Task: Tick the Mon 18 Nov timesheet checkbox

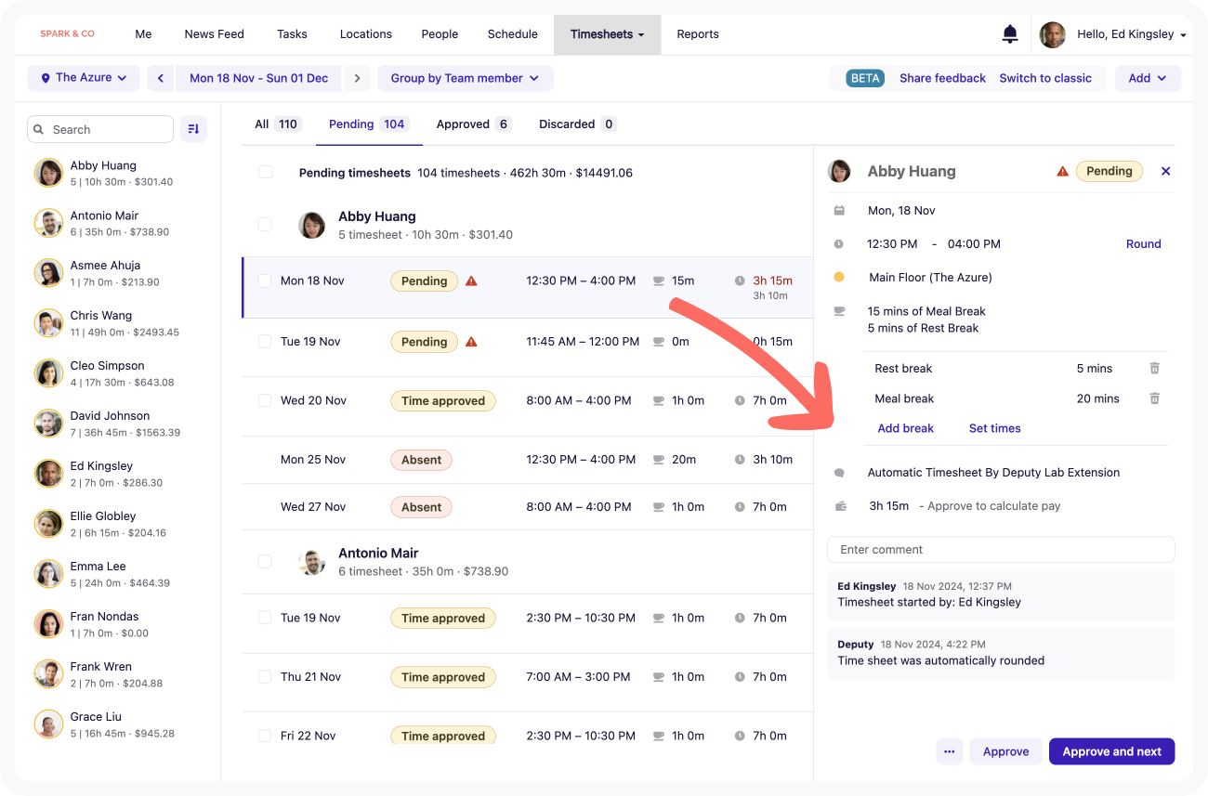Action: tap(265, 281)
